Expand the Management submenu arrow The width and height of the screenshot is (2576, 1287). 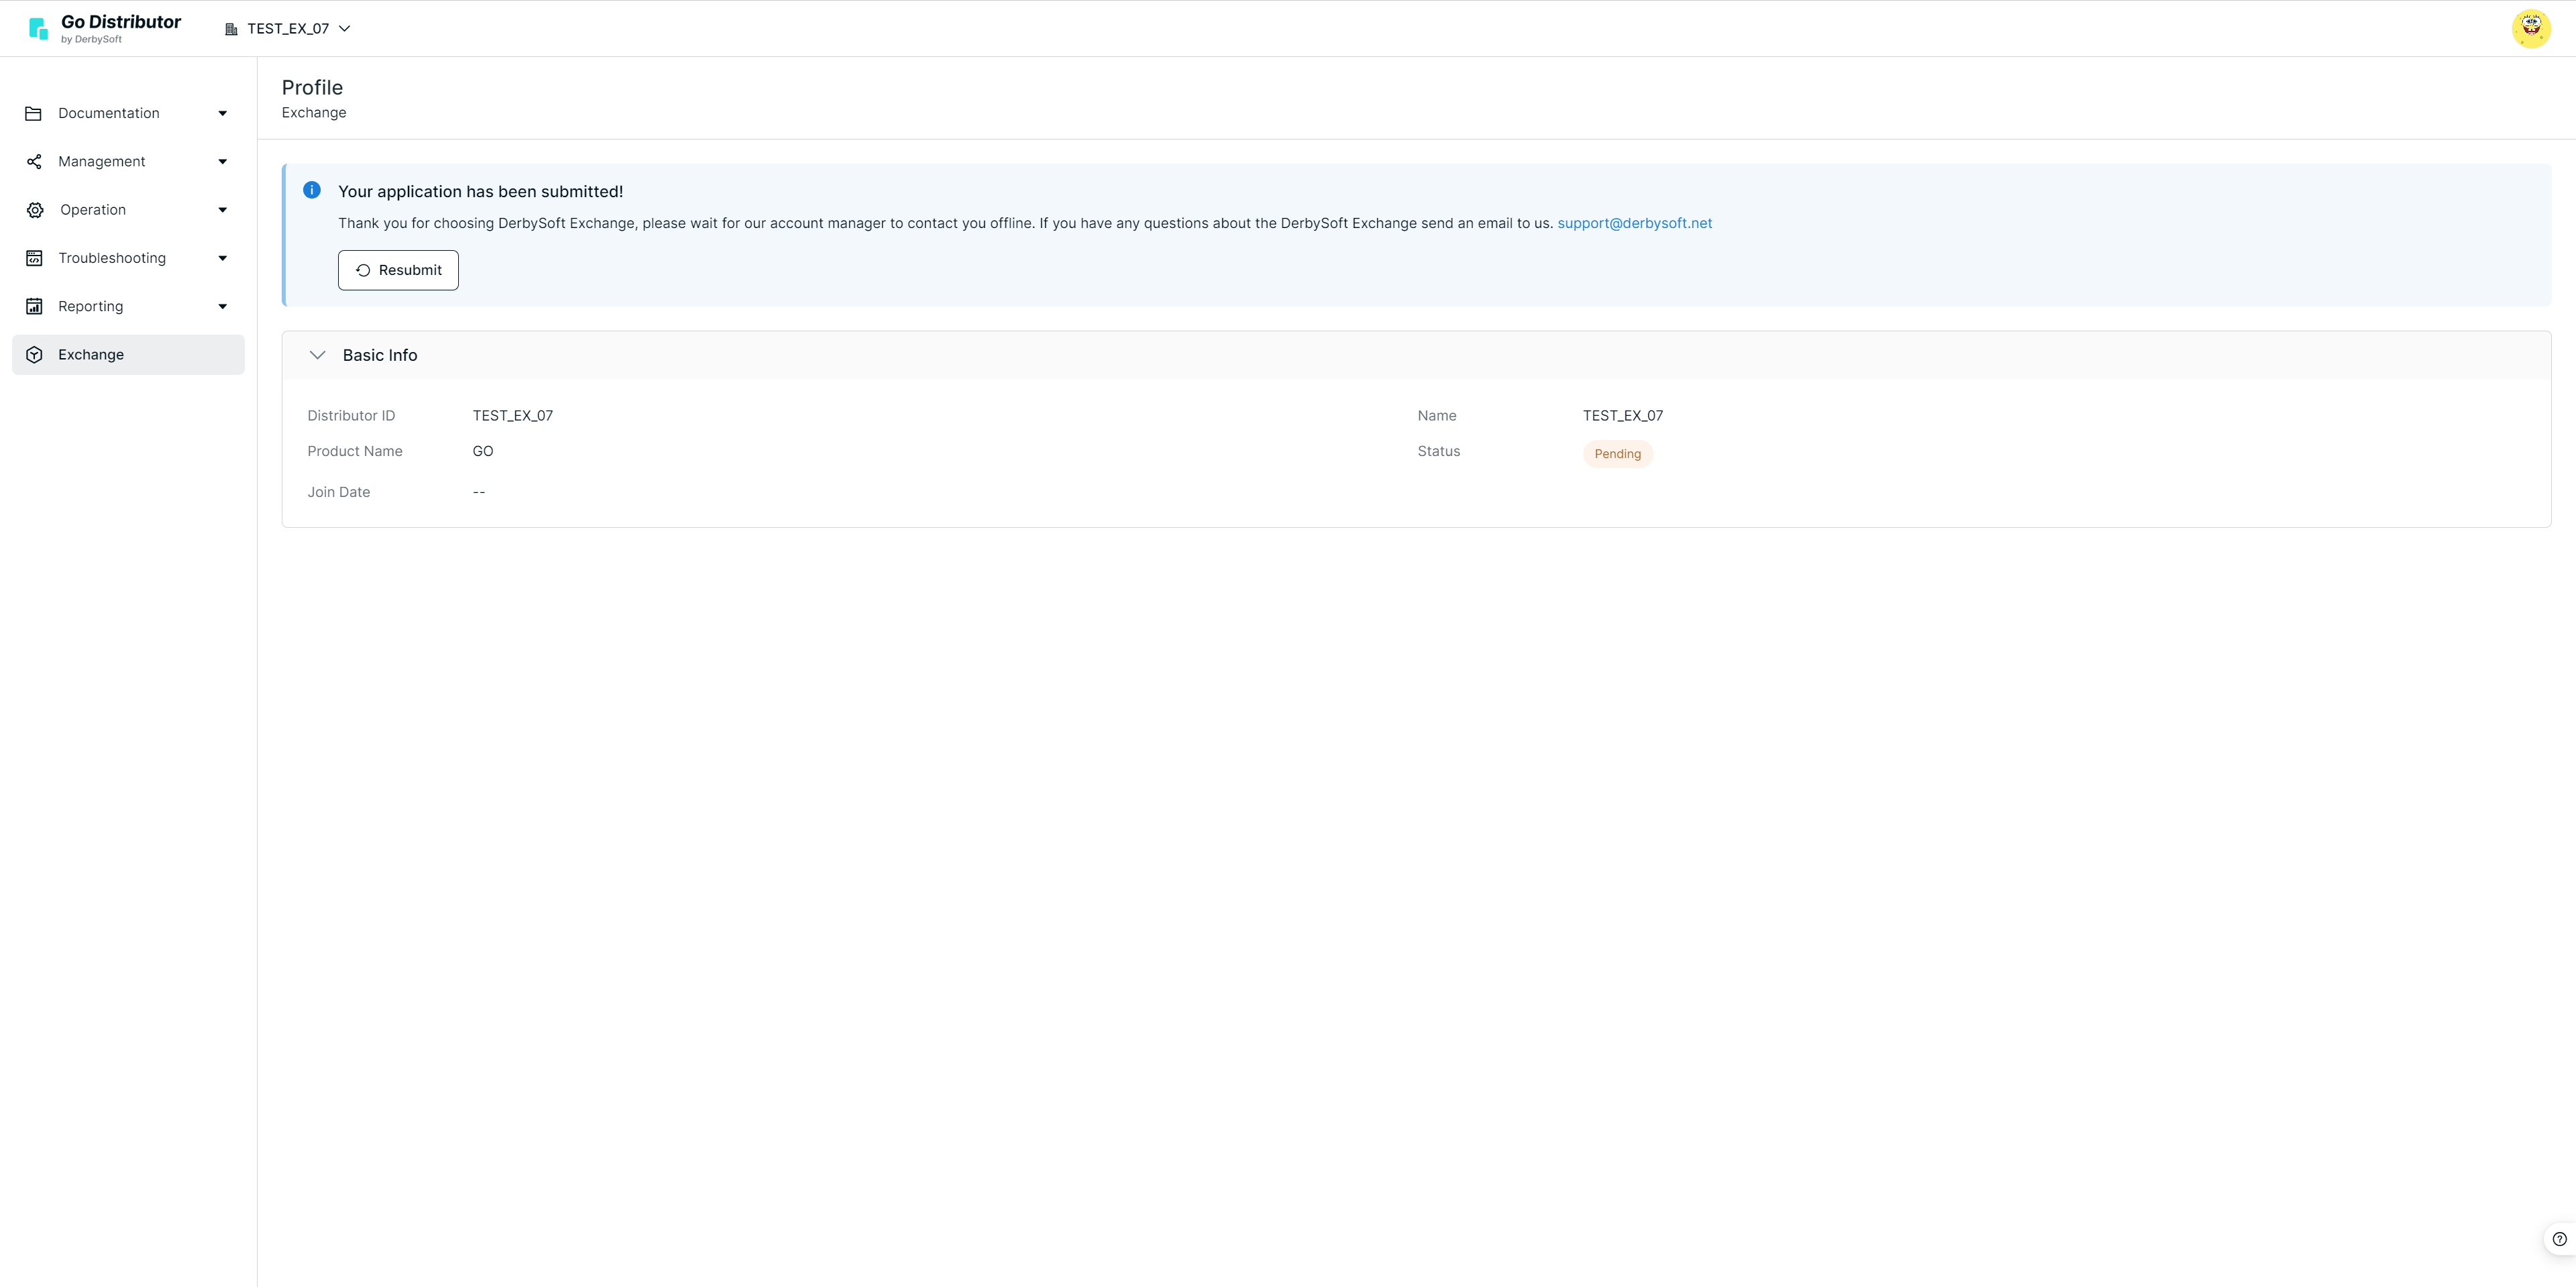(222, 161)
